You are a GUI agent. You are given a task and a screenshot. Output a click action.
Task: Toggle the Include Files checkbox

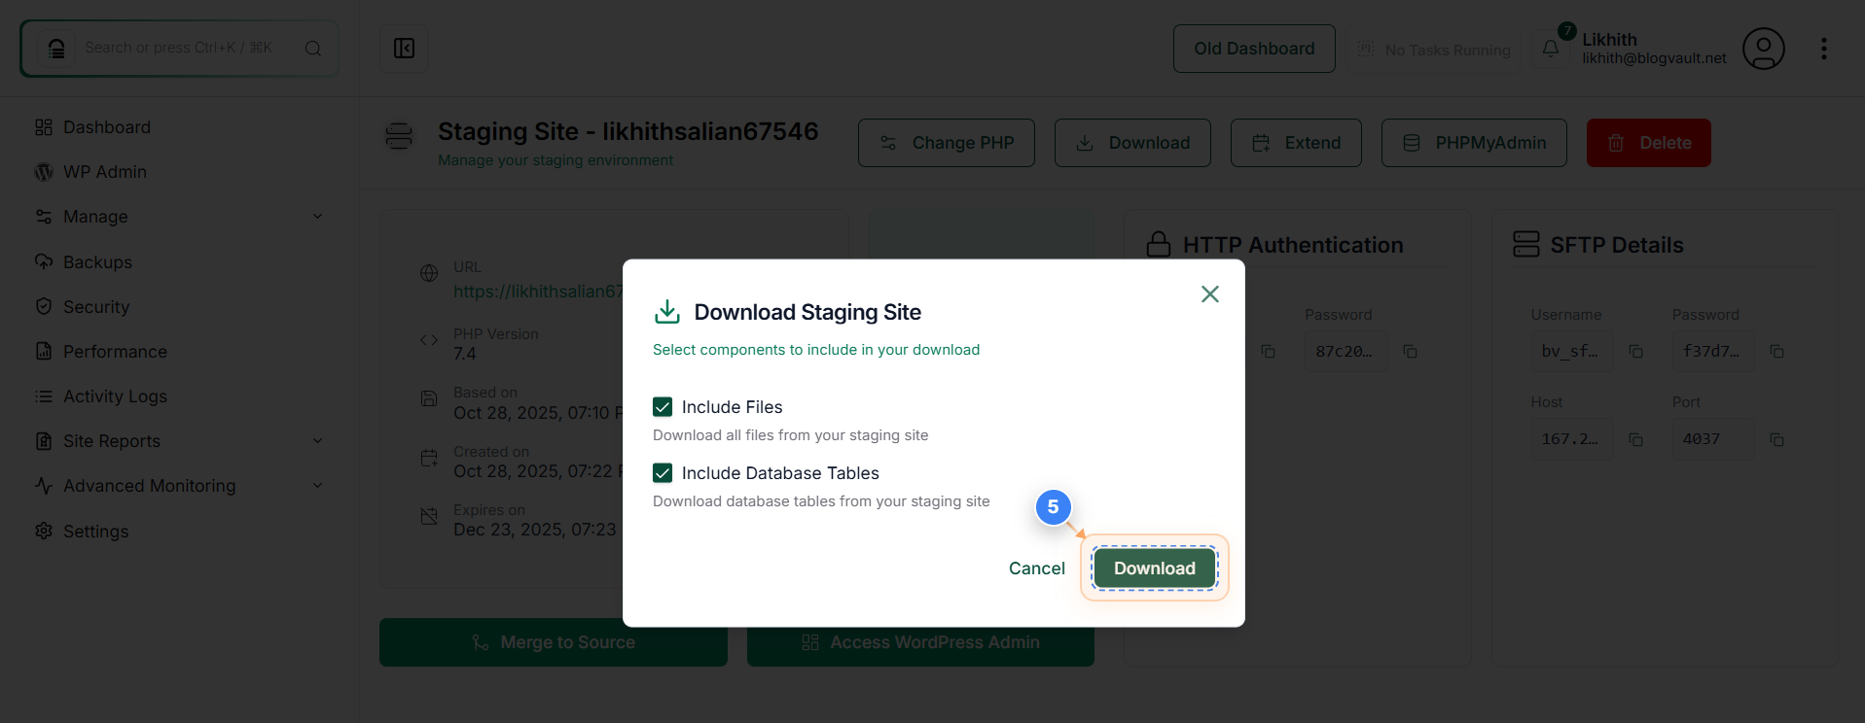663,407
